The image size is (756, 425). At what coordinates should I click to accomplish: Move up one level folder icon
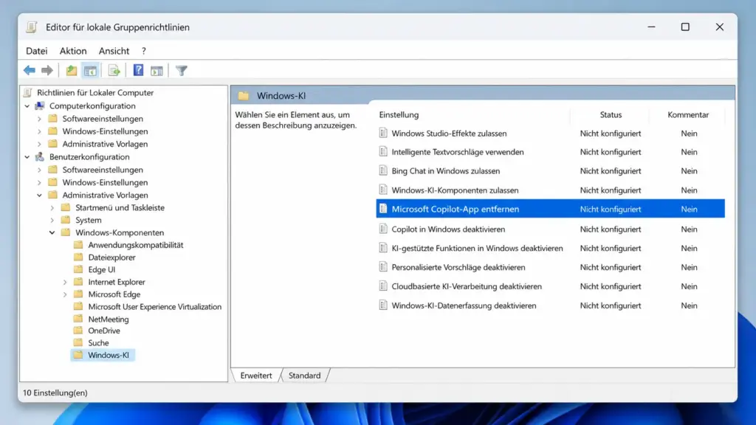tap(72, 70)
